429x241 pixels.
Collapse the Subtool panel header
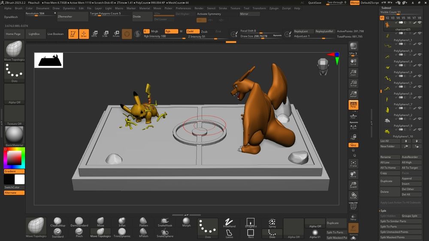[x=386, y=8]
